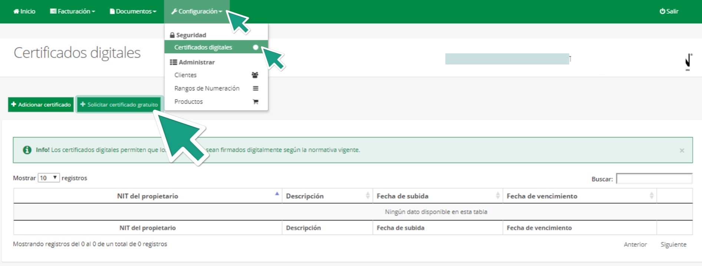Click the Administrar section header
The height and width of the screenshot is (266, 702).
click(x=192, y=62)
